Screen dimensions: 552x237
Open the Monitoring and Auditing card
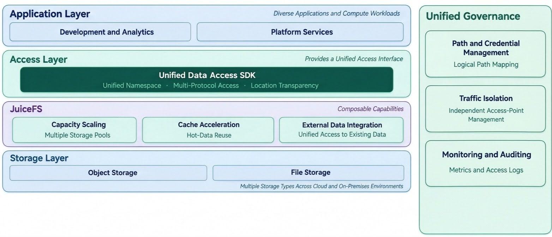pyautogui.click(x=486, y=163)
